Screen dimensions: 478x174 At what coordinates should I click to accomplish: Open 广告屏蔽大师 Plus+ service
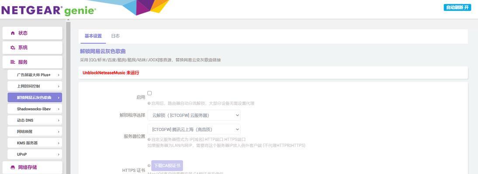(x=35, y=75)
